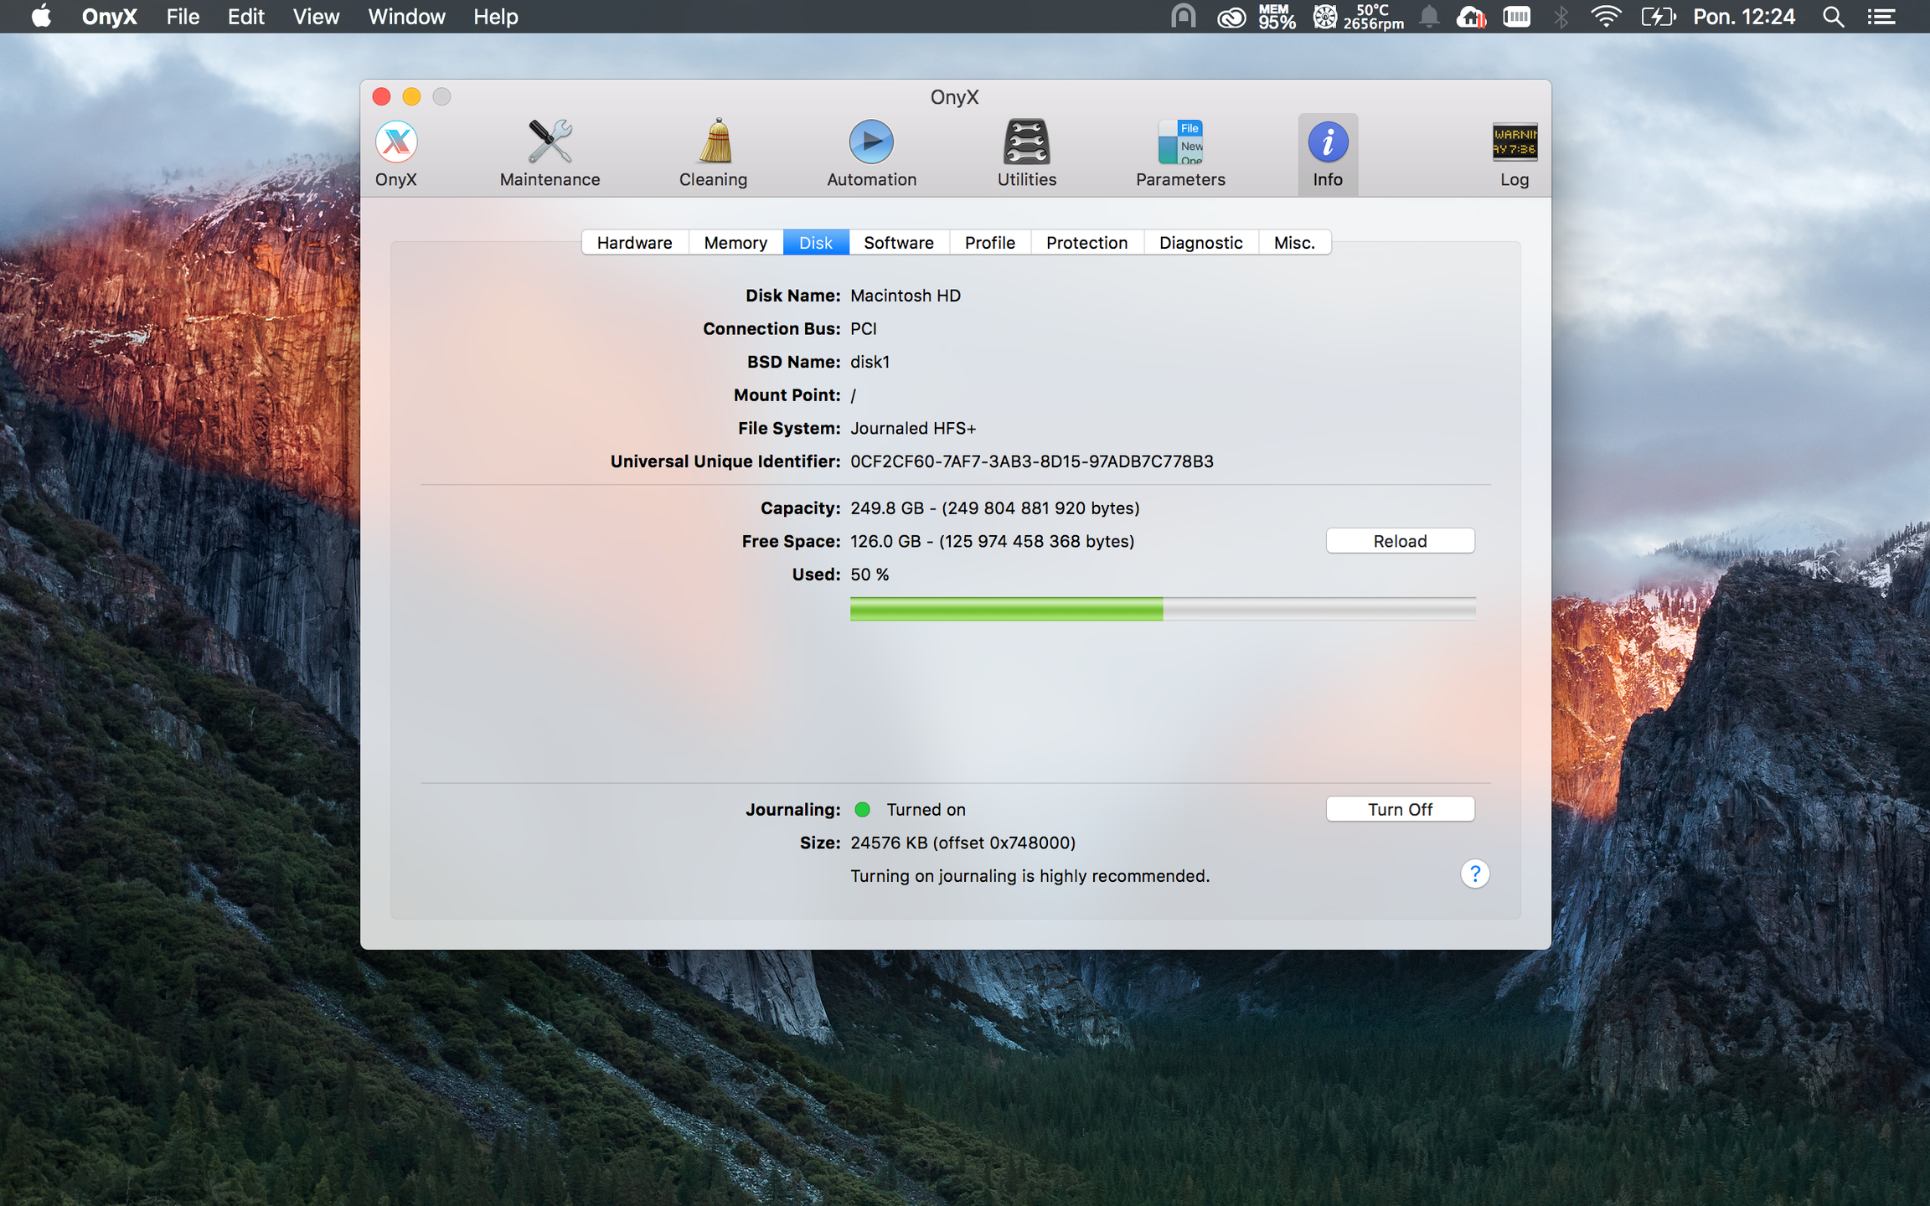Open Spotlight search in menu bar
This screenshot has width=1930, height=1206.
click(x=1833, y=17)
